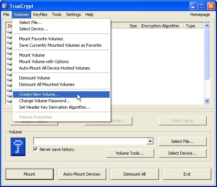Select Auto-Mount All Device-Hosted Volumes

pyautogui.click(x=61, y=68)
